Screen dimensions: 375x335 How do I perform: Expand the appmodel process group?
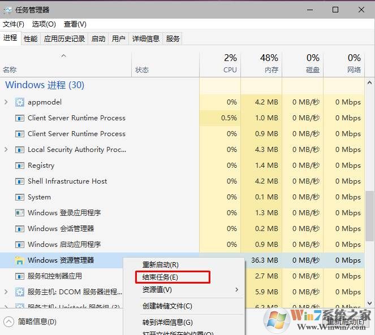[6, 102]
